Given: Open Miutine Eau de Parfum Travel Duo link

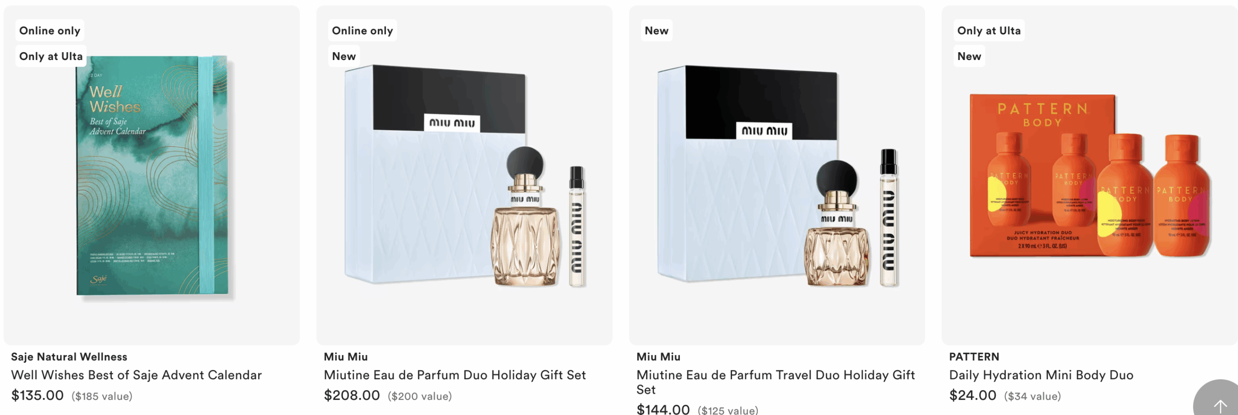Looking at the screenshot, I should click(x=776, y=382).
